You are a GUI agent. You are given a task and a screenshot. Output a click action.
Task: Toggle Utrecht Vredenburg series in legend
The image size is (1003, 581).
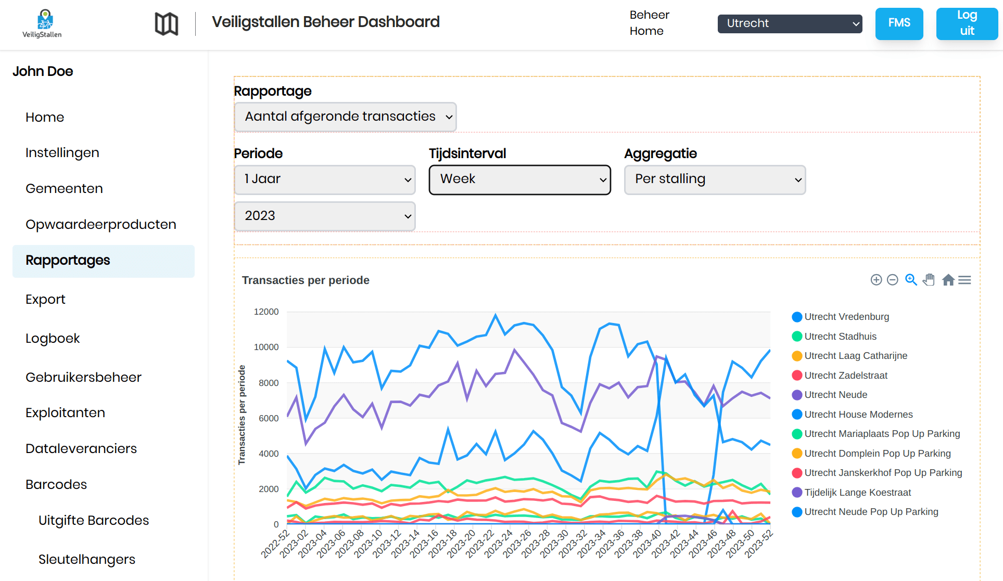[846, 317]
